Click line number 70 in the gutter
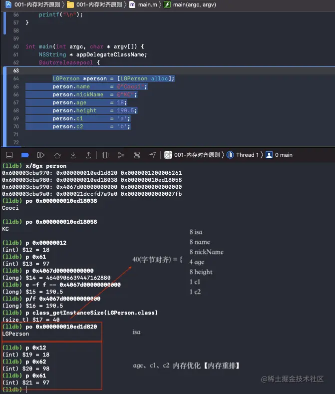The width and height of the screenshot is (335, 394). click(16, 126)
